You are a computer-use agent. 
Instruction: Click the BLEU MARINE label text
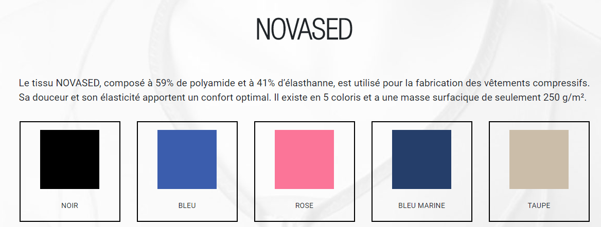421,205
